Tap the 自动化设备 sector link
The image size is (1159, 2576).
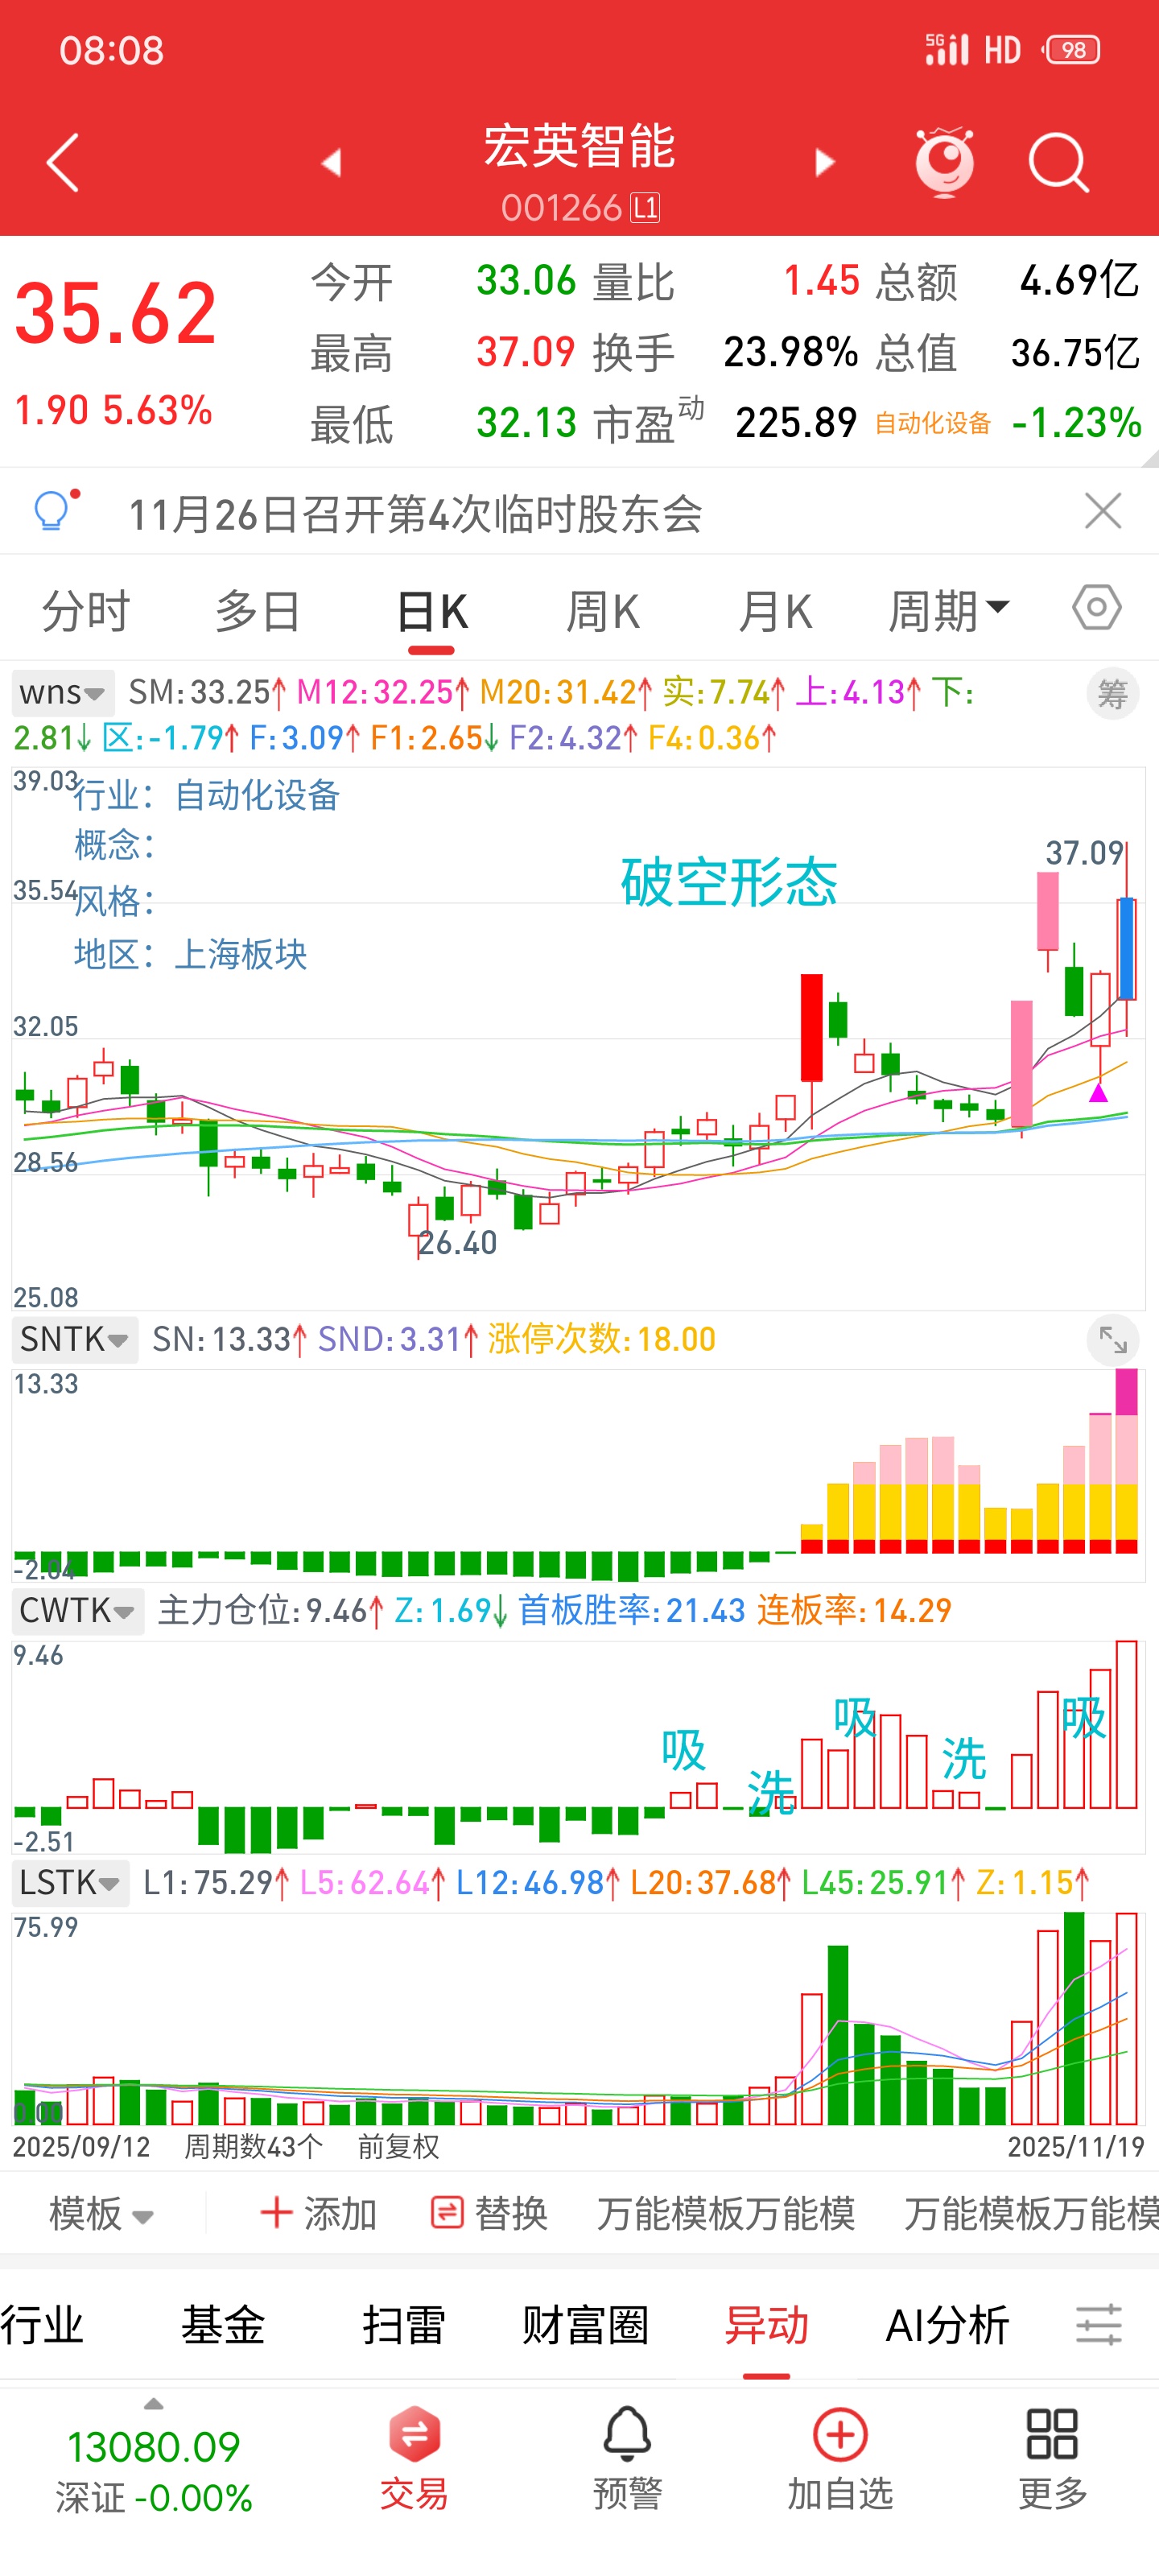click(x=932, y=423)
